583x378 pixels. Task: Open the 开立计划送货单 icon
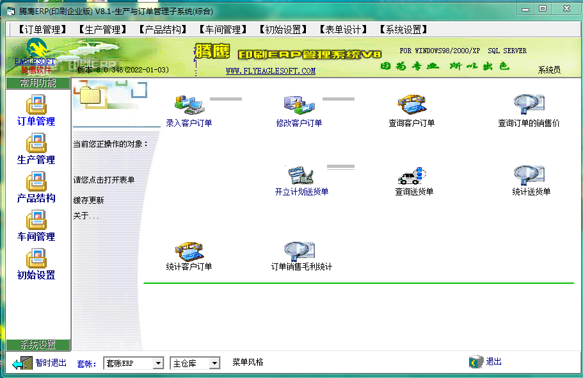click(x=301, y=175)
